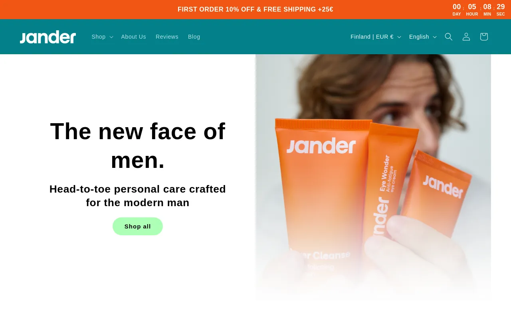Screen dimensions: 511x319
Task: Go to the About Us page
Action: coord(134,37)
